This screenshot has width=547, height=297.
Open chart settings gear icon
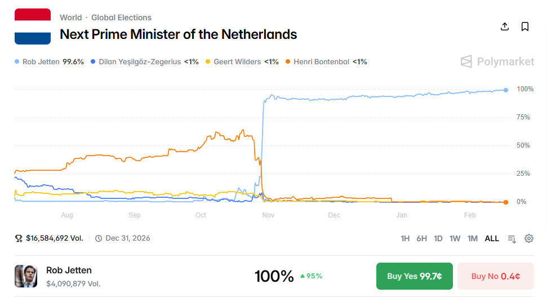click(x=529, y=238)
